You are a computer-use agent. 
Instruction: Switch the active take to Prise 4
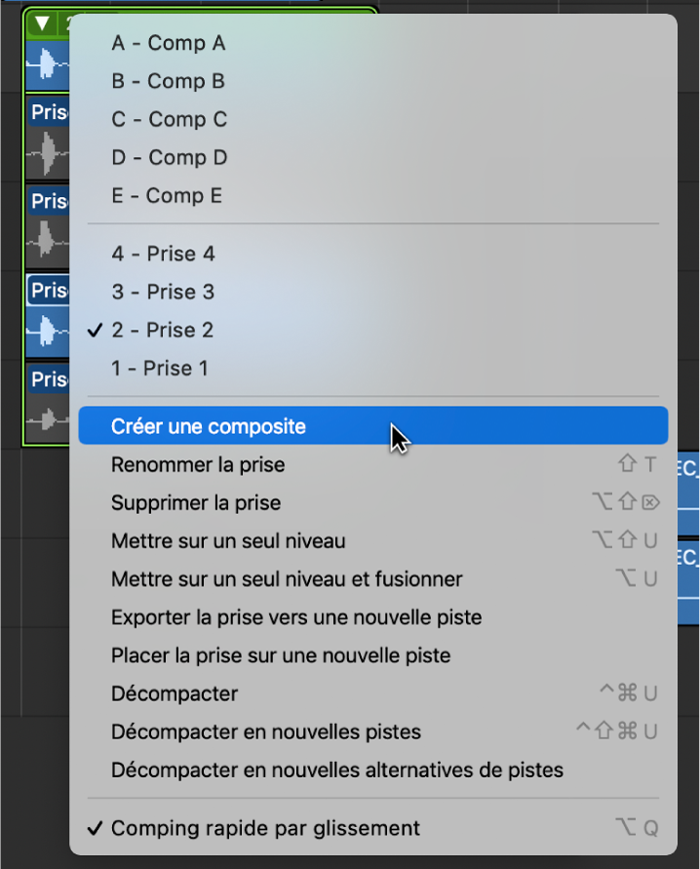pyautogui.click(x=159, y=254)
